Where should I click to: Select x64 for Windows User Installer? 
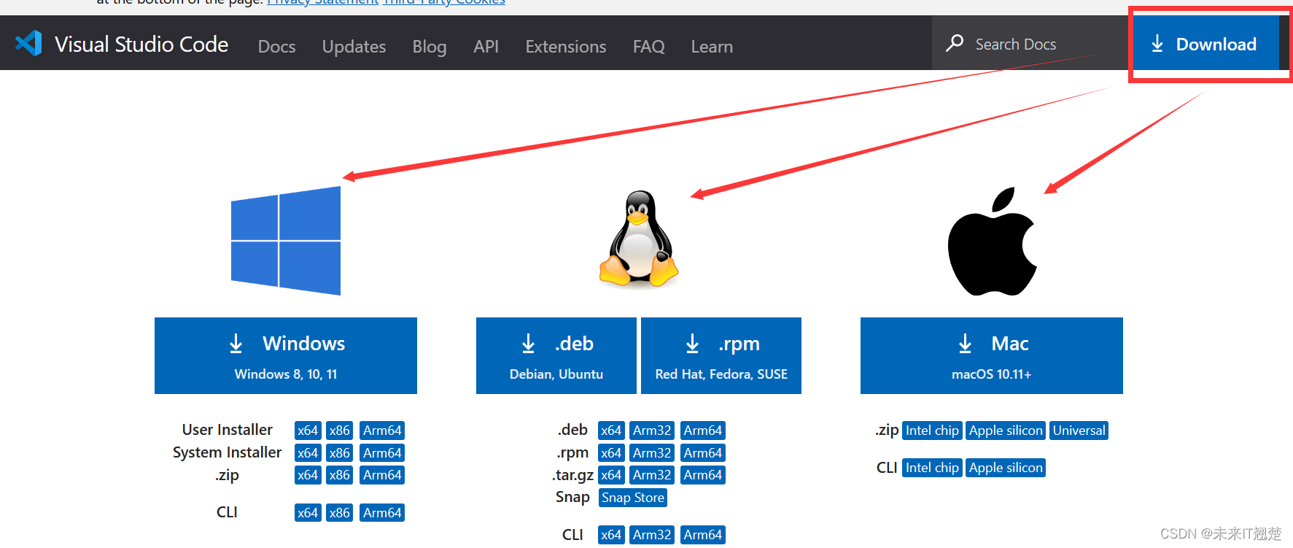(308, 431)
